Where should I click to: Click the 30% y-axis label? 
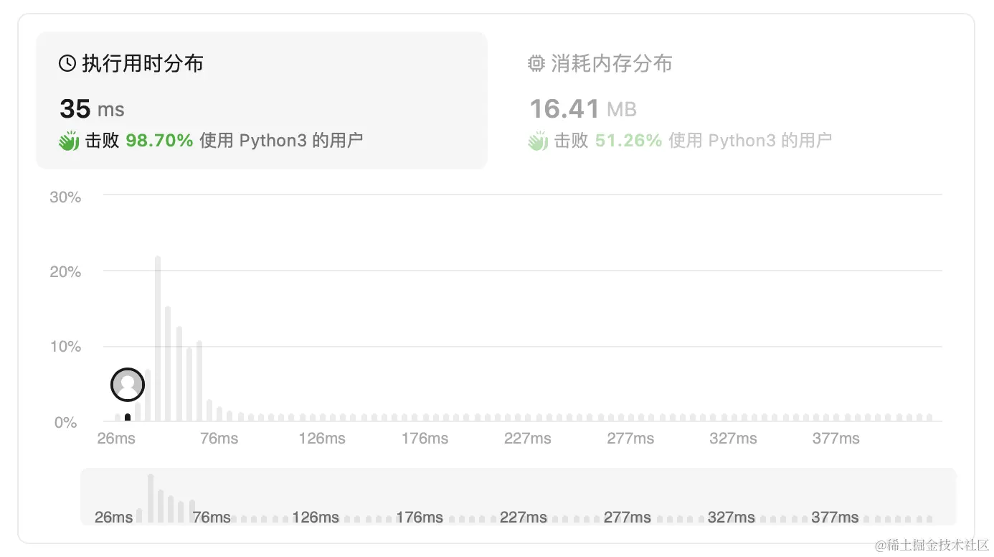coord(65,197)
